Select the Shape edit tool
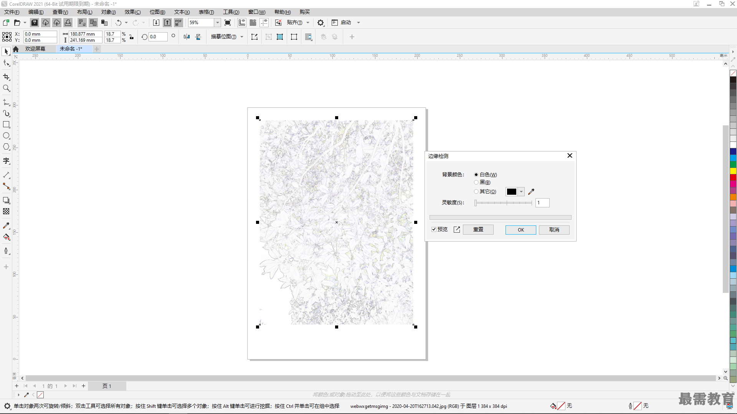Image resolution: width=737 pixels, height=414 pixels. 6,63
